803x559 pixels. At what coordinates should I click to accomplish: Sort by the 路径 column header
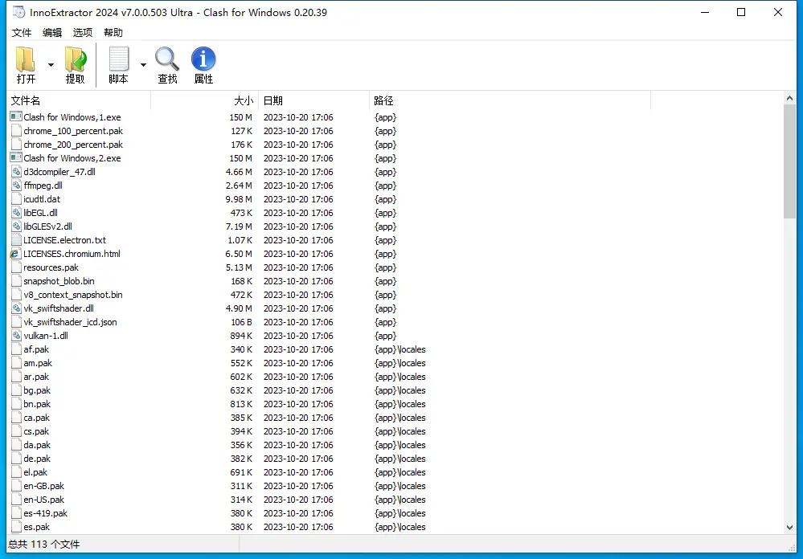pos(510,100)
